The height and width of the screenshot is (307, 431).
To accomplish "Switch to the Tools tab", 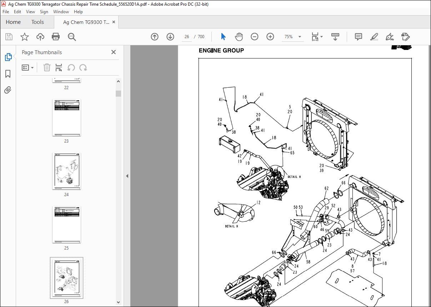I will (x=37, y=22).
